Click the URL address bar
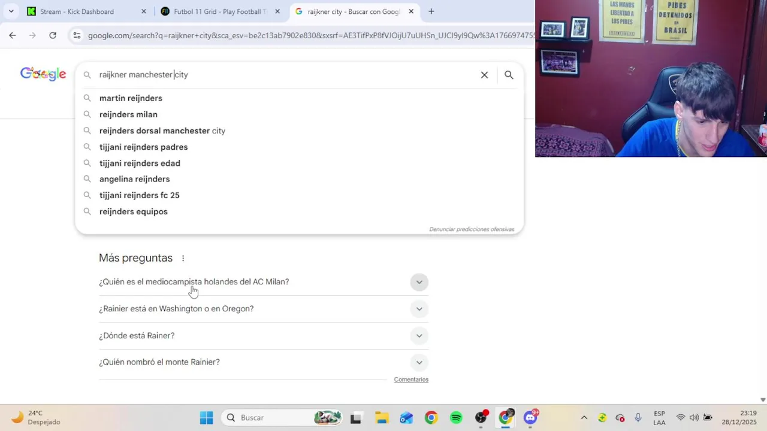The height and width of the screenshot is (431, 767). coord(310,35)
